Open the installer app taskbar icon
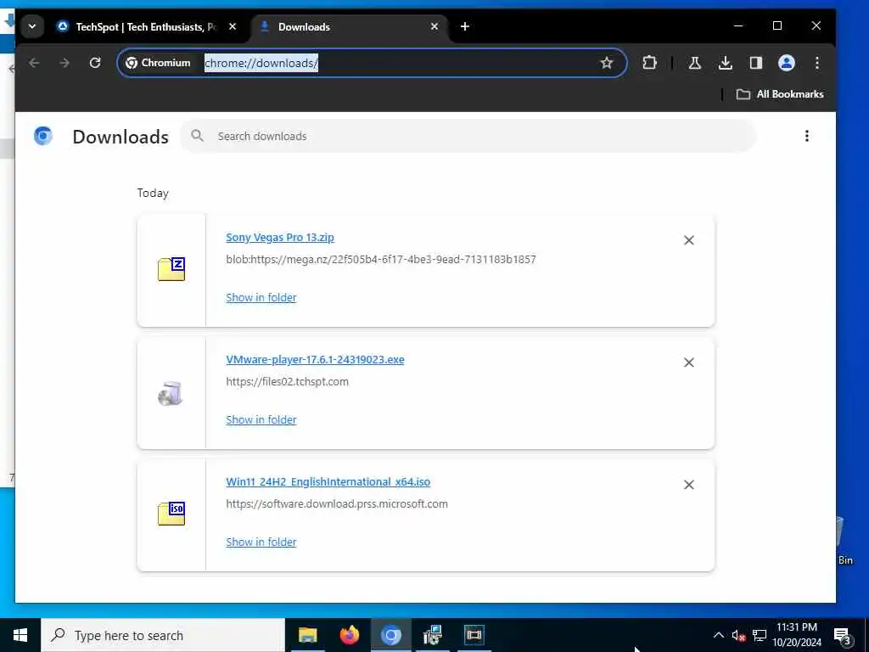This screenshot has height=652, width=869. [432, 635]
